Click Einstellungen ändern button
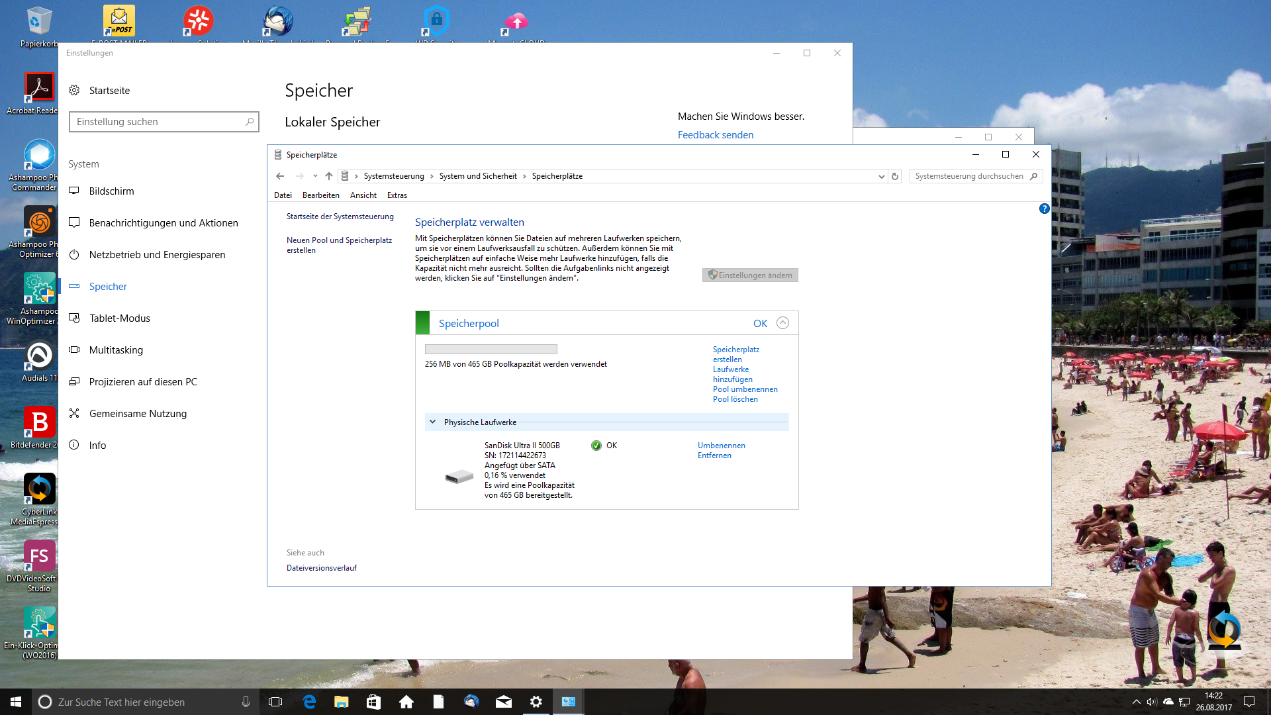Screen dimensions: 1271x715 [750, 275]
